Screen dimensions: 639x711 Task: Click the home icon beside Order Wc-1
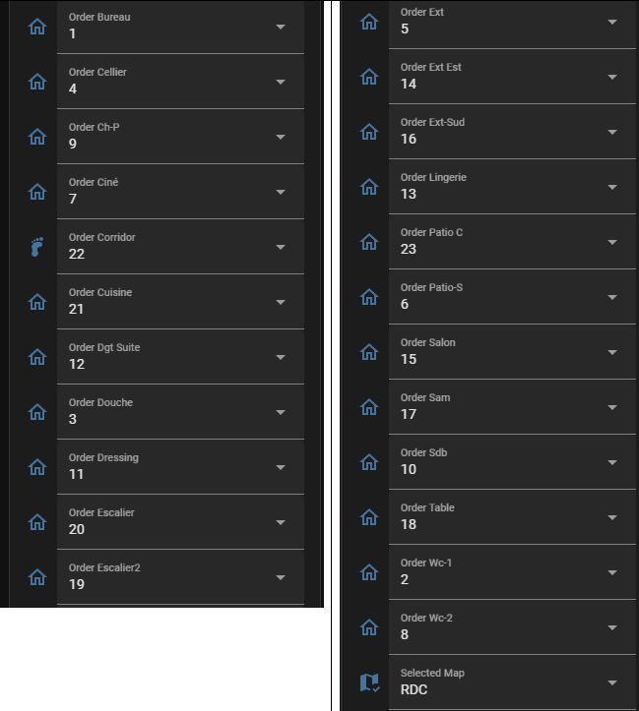[x=369, y=572]
